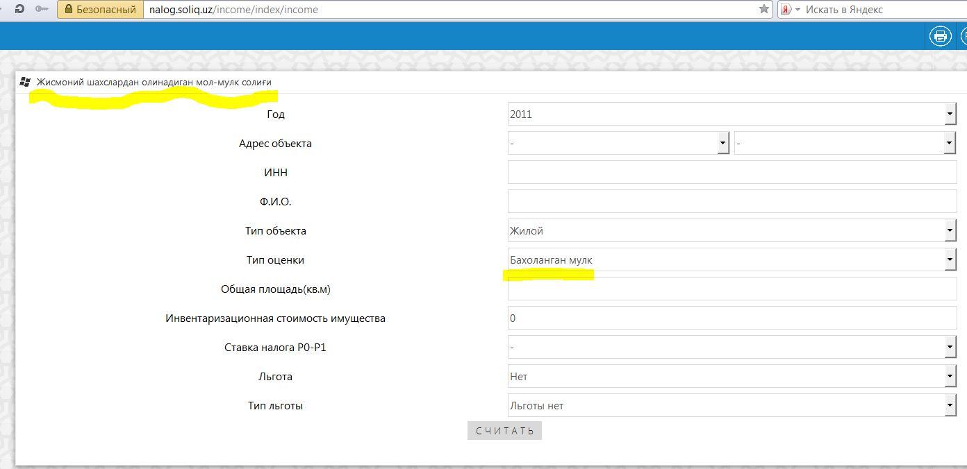This screenshot has height=469, width=967.
Task: Click the ИНН input field
Action: (732, 173)
